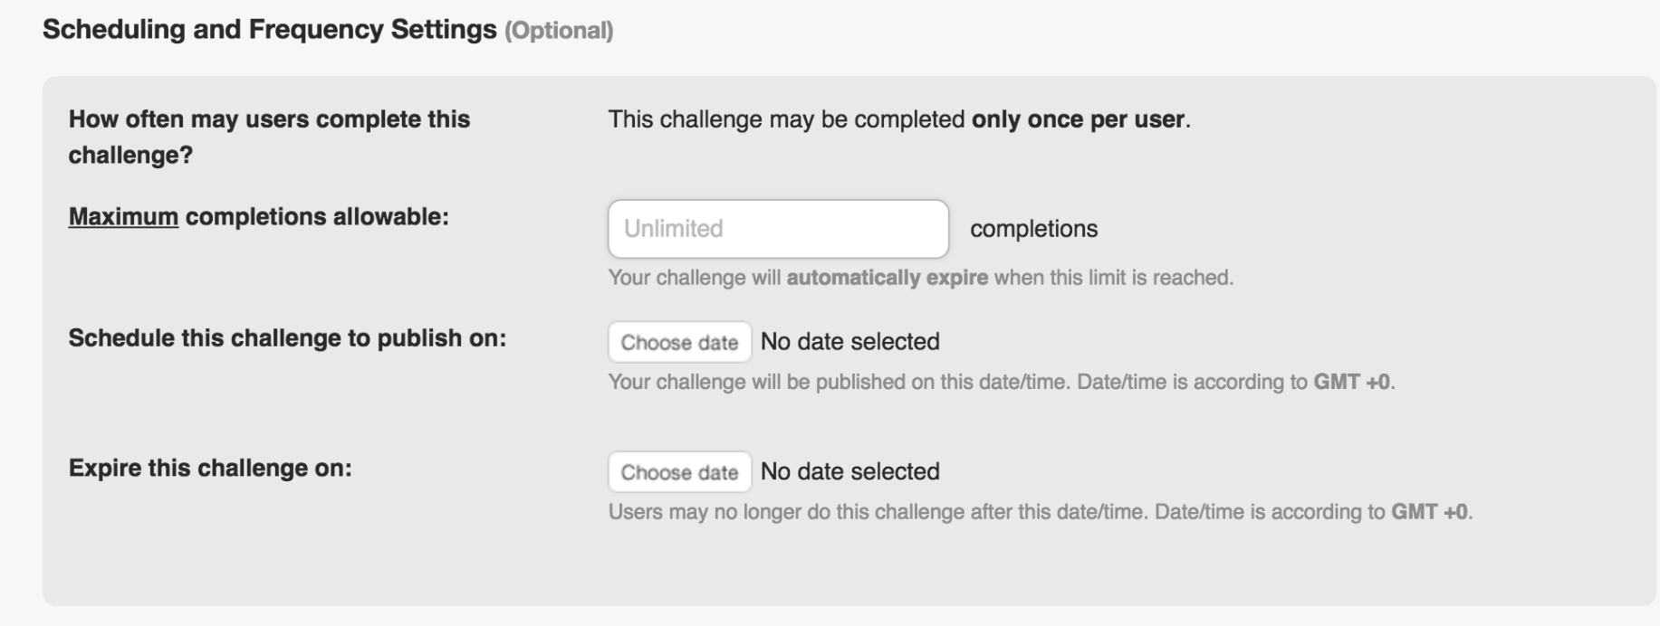Click the 'How often may users complete' label
The image size is (1660, 626).
(x=269, y=137)
